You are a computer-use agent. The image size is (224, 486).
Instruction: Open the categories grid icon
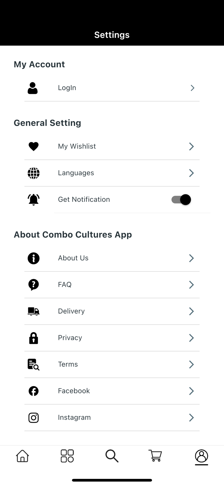coord(67,456)
